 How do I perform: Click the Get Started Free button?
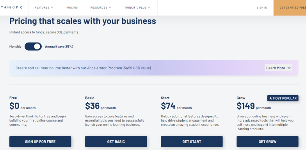point(290,8)
